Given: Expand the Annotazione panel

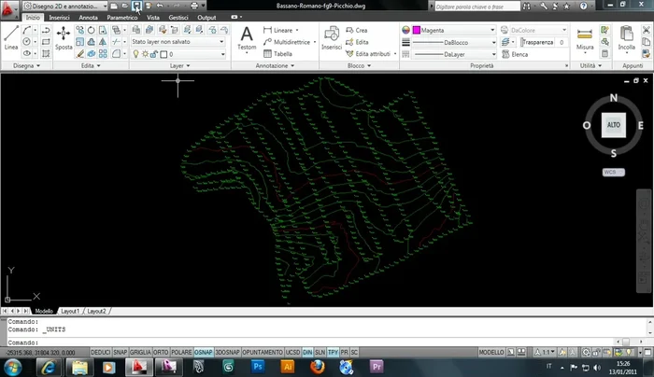Looking at the screenshot, I should pos(275,65).
